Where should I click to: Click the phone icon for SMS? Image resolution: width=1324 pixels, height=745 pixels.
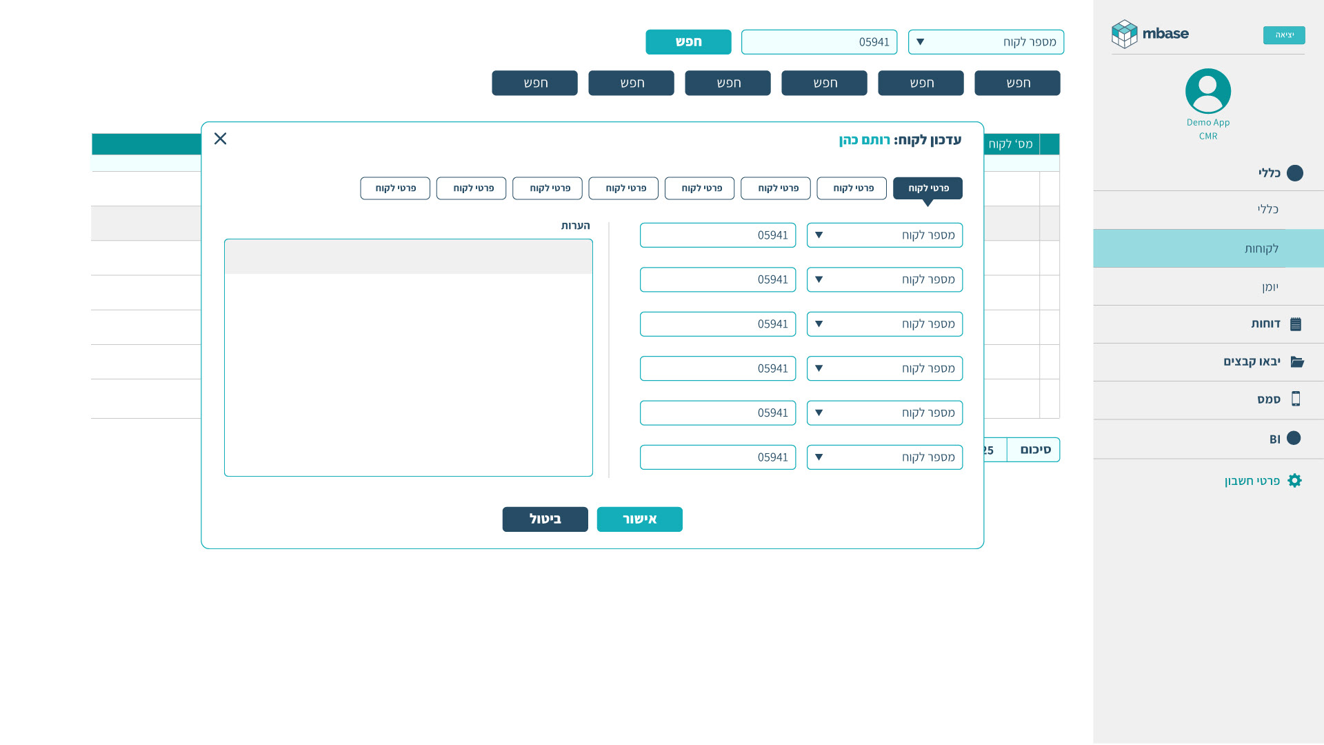(1295, 399)
